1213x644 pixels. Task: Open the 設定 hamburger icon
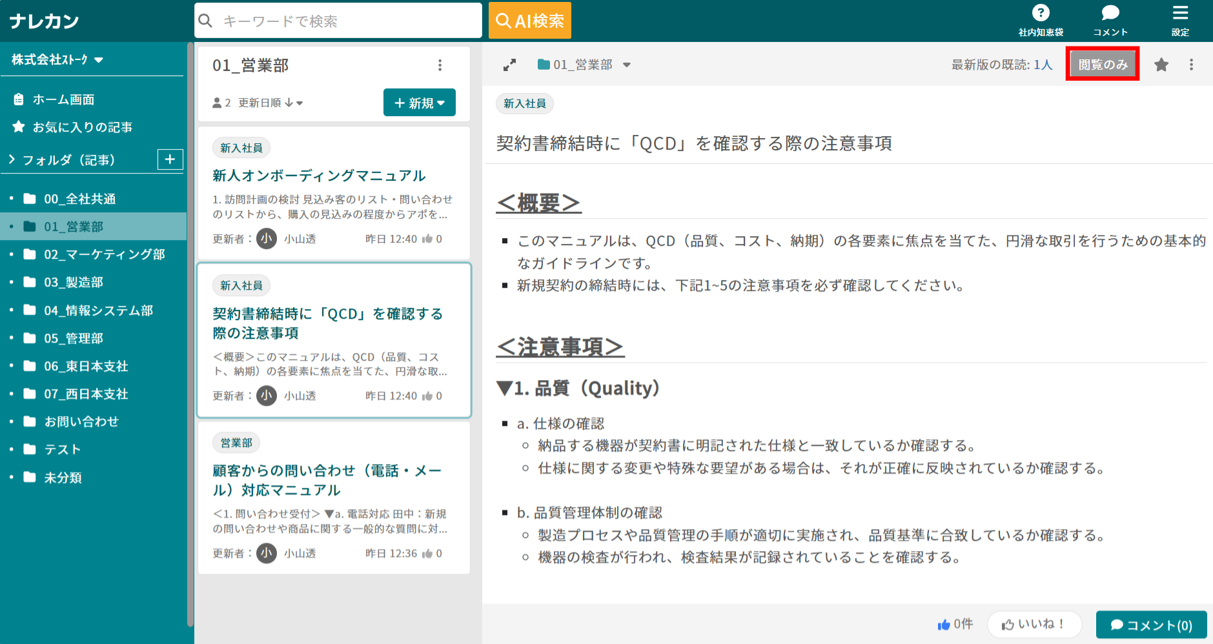coord(1180,12)
